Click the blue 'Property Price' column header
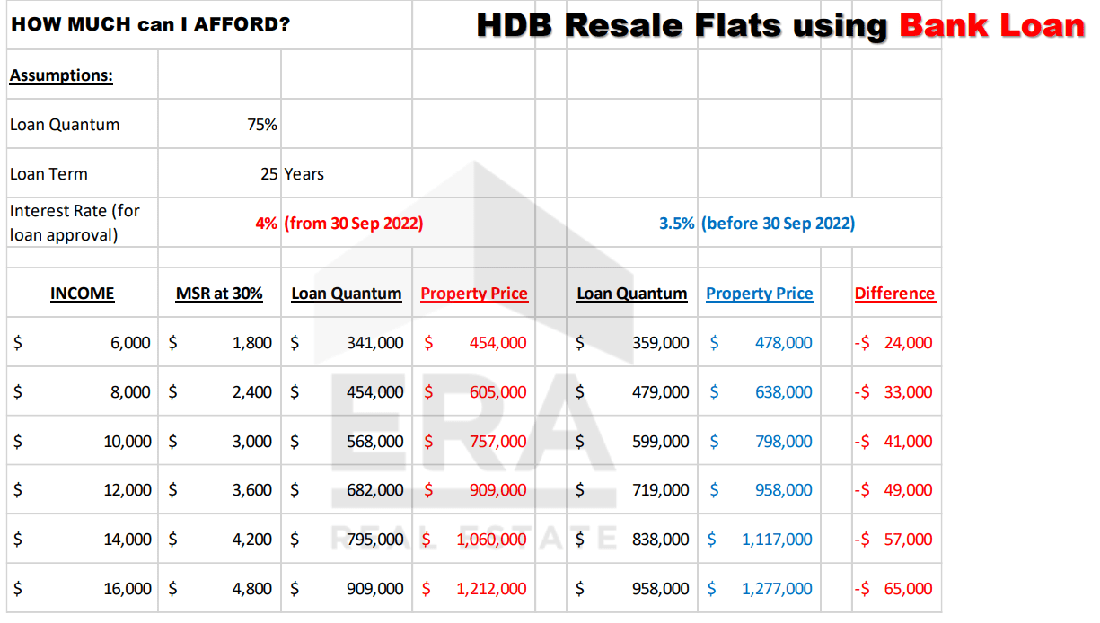 [x=760, y=294]
